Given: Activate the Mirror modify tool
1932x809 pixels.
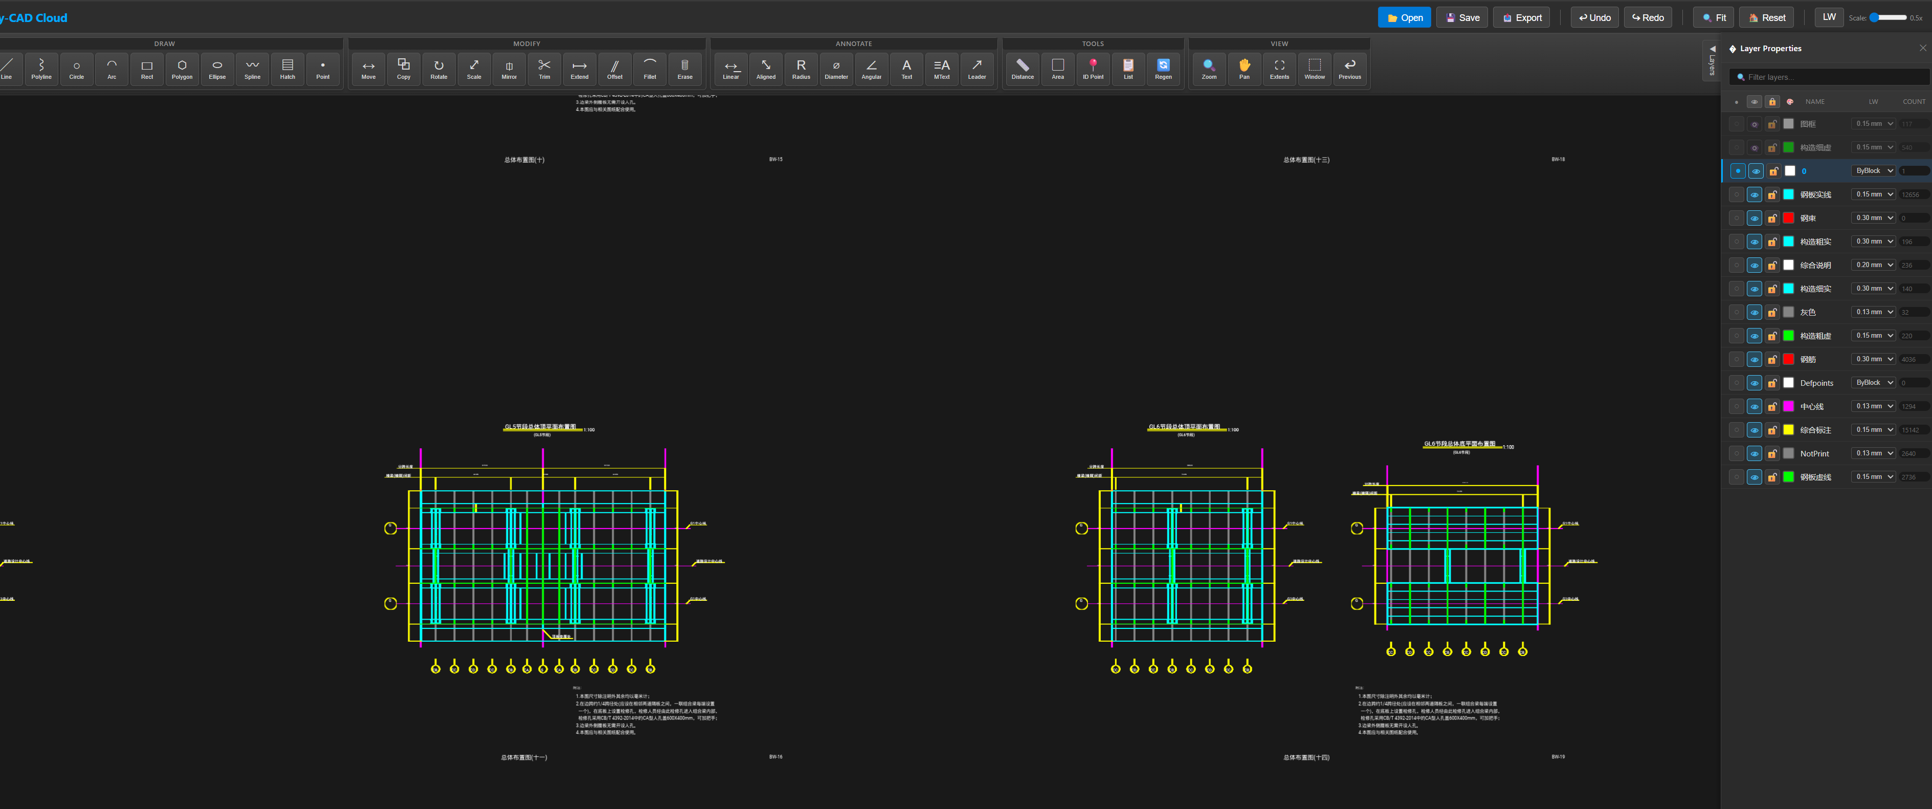Looking at the screenshot, I should pos(508,68).
